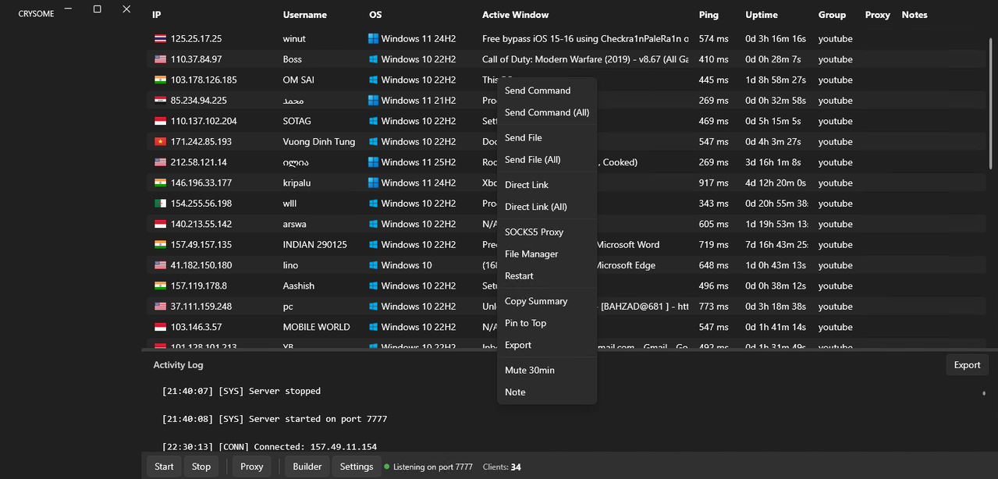Click the username cell "INDIAN 290125"
This screenshot has height=479, width=998.
tap(315, 245)
